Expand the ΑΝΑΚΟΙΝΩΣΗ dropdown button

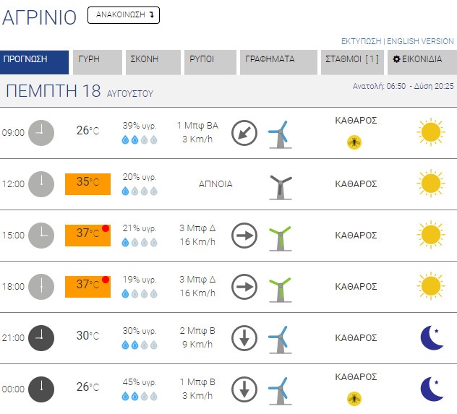[x=123, y=14]
